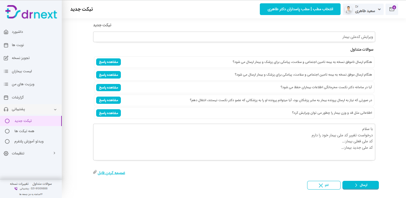View answer for editing height and weight question

pyautogui.click(x=109, y=113)
